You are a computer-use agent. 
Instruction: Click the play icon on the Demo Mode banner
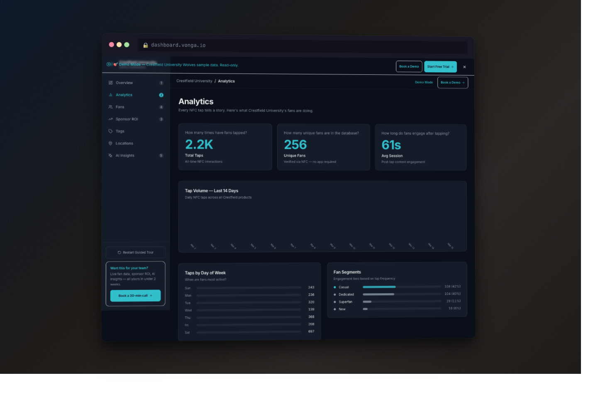[109, 65]
